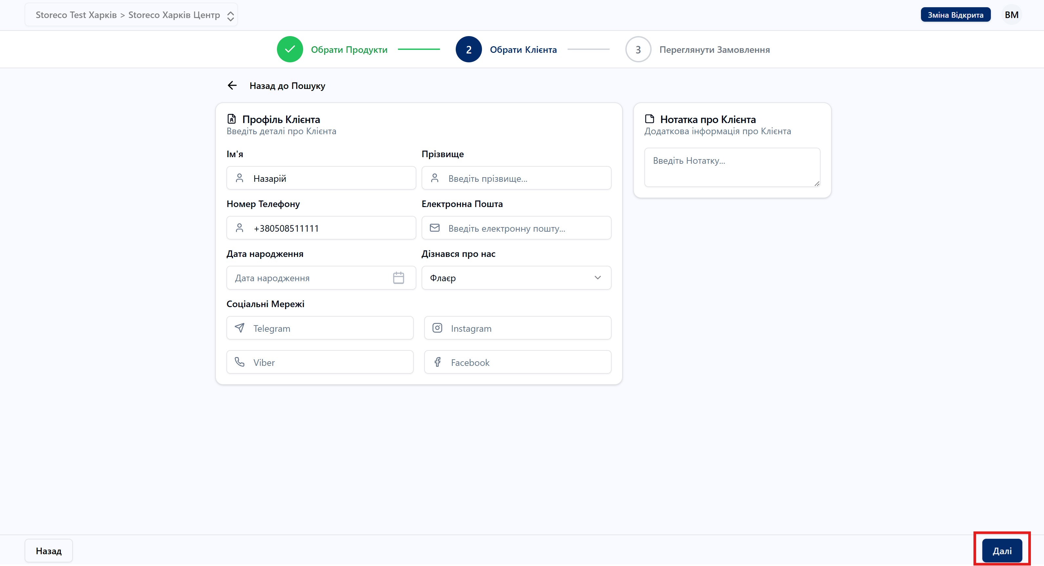Click the Зміна Відкрита shift badge
1044x566 pixels.
[x=955, y=15]
